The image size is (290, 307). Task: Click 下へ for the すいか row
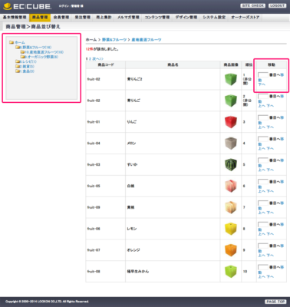click(270, 170)
